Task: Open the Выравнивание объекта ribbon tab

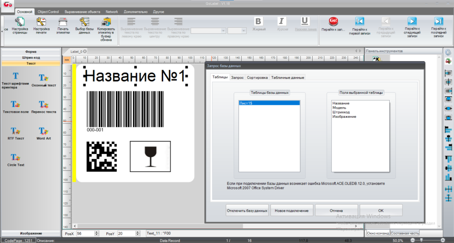Action: tap(82, 12)
